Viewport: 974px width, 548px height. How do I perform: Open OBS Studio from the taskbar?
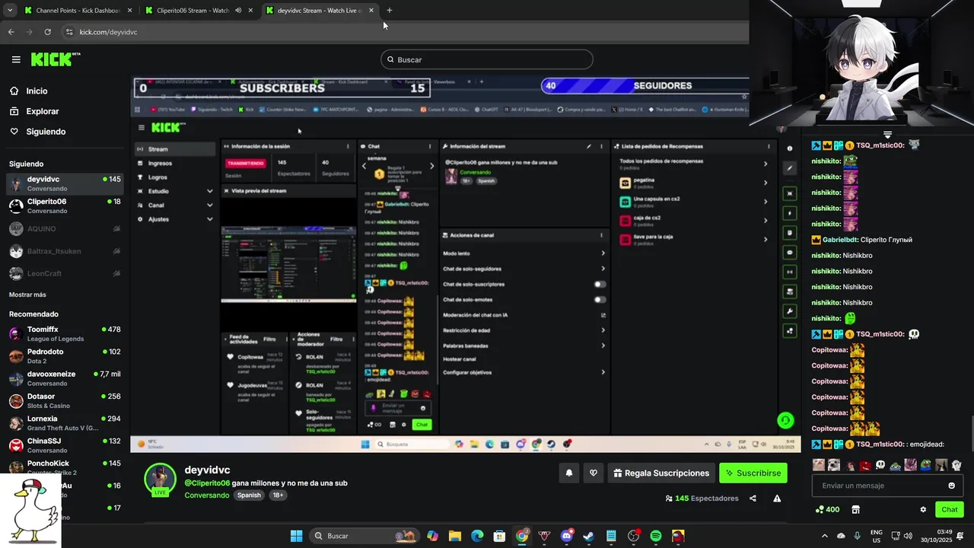tap(633, 536)
